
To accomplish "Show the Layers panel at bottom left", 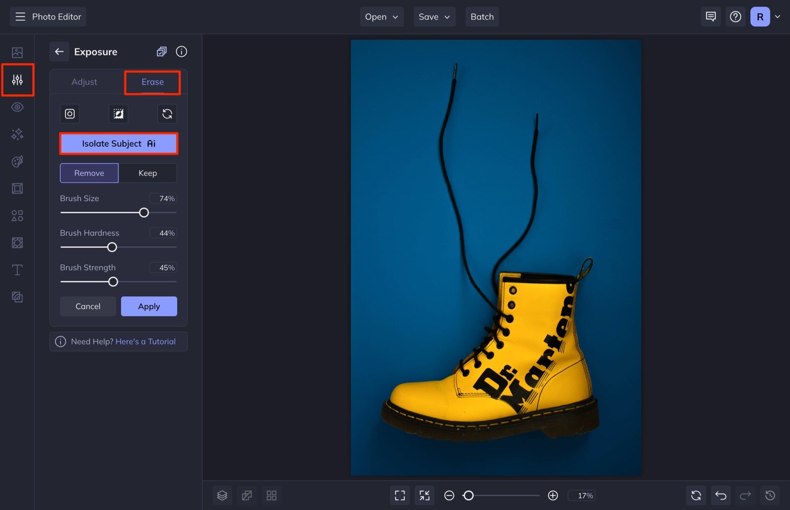I will (x=222, y=495).
